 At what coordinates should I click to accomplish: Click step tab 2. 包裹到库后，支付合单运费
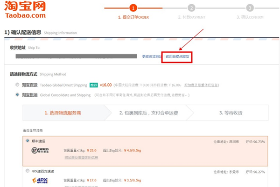point(148,113)
